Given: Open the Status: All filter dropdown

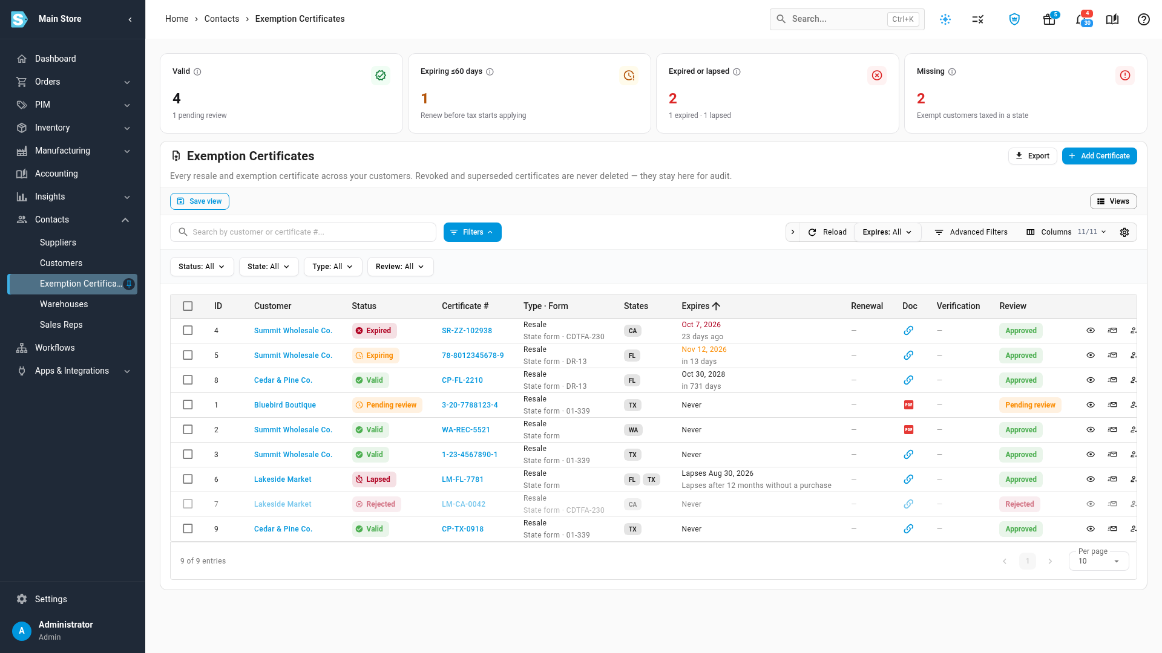Looking at the screenshot, I should pos(202,267).
